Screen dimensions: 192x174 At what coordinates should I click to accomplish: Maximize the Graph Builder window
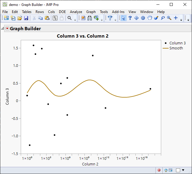pos(171,4)
